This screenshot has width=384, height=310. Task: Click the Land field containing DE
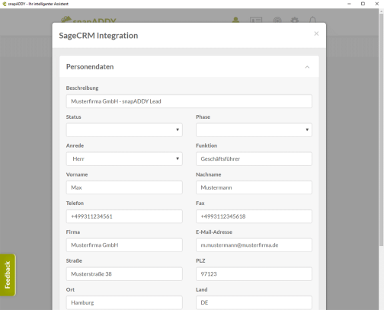point(254,302)
